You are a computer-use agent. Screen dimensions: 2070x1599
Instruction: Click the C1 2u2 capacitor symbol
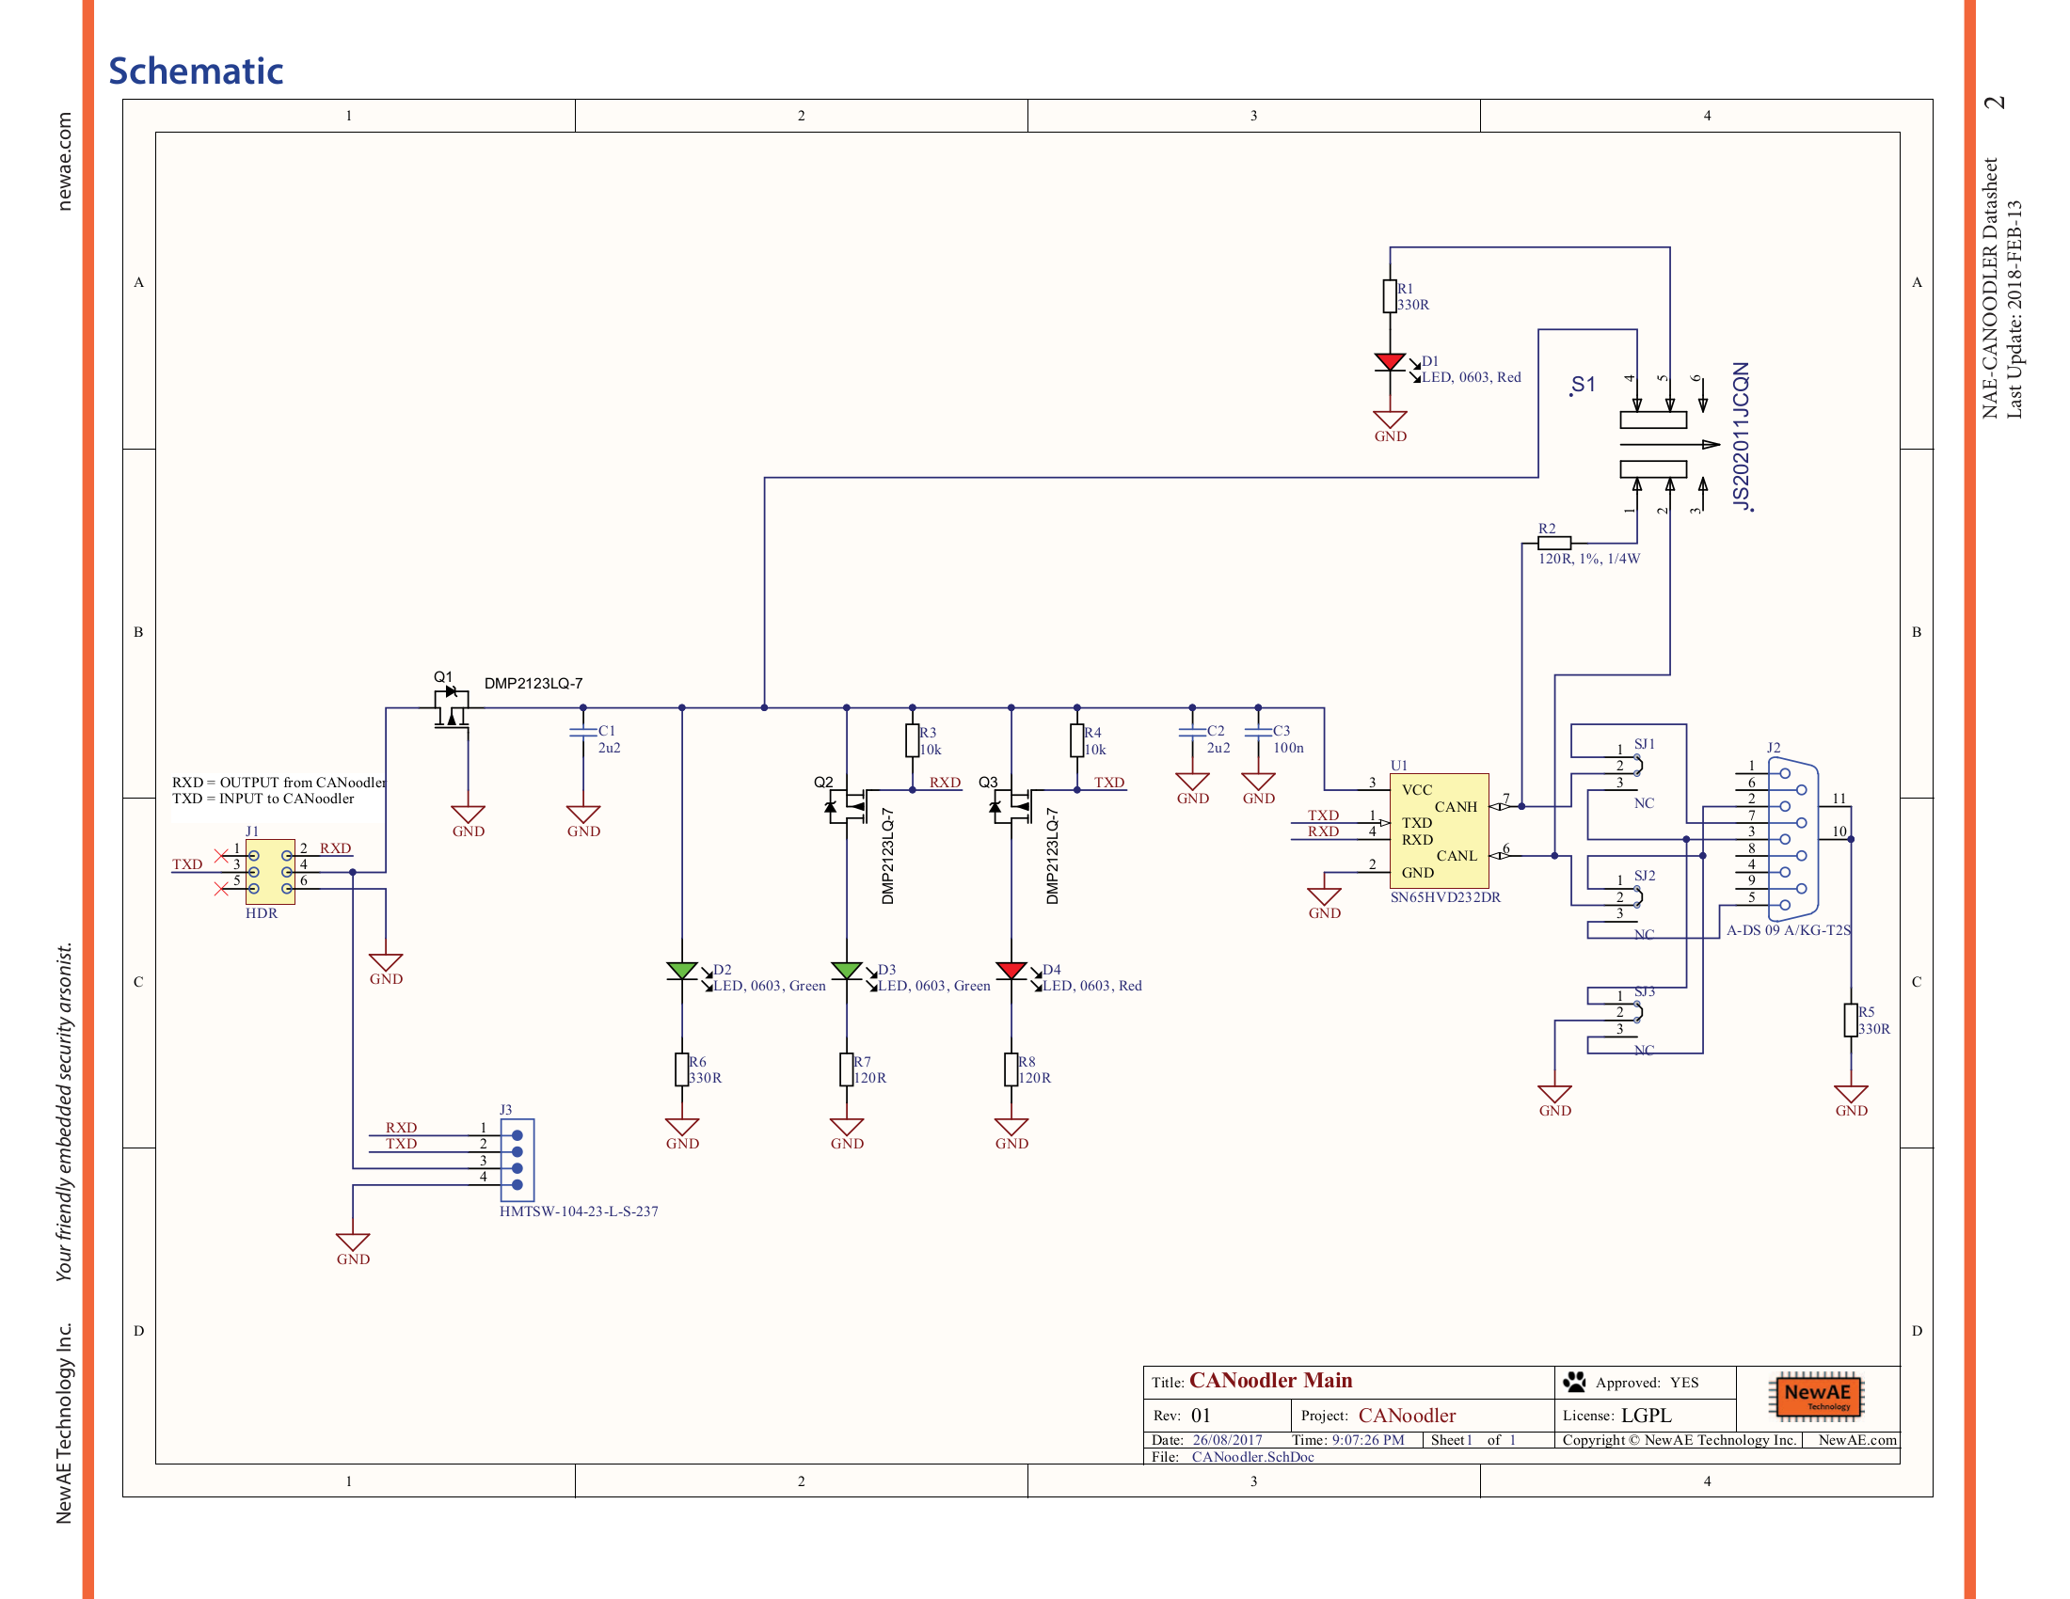click(583, 732)
